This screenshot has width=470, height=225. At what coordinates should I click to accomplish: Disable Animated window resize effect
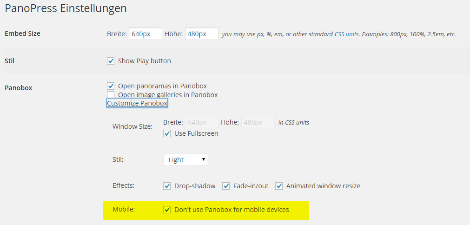[279, 186]
